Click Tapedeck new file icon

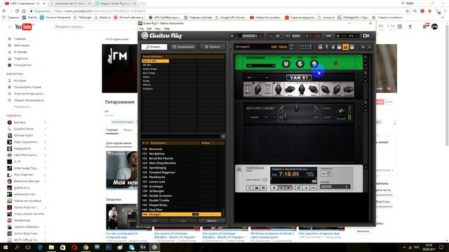coord(250,188)
